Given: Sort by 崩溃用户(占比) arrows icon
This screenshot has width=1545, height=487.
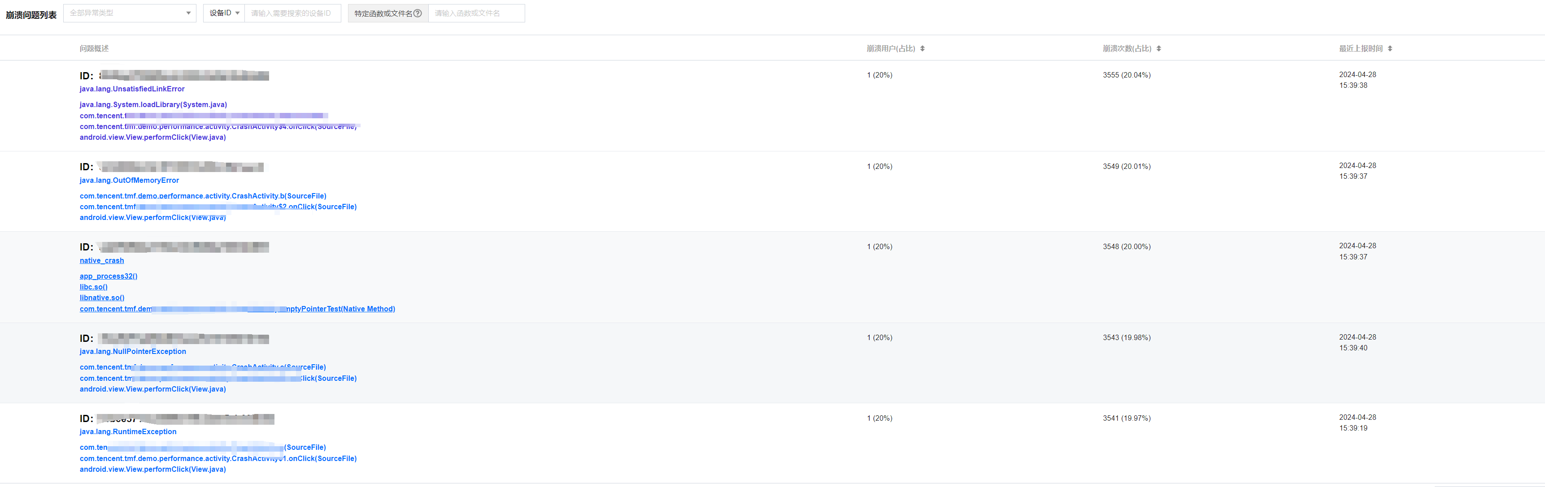Looking at the screenshot, I should pyautogui.click(x=923, y=48).
